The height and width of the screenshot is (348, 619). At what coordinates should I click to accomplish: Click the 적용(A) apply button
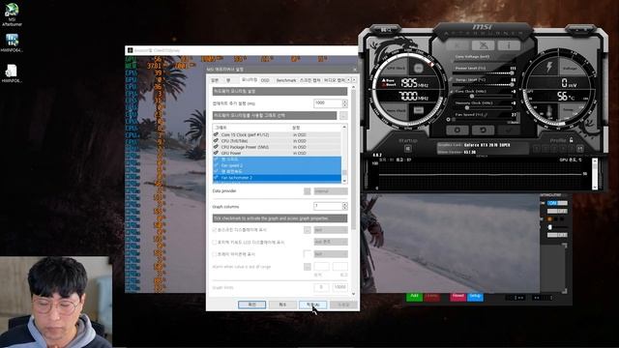[312, 304]
